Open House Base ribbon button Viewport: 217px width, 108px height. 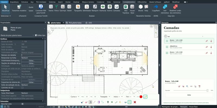pyautogui.click(x=132, y=9)
